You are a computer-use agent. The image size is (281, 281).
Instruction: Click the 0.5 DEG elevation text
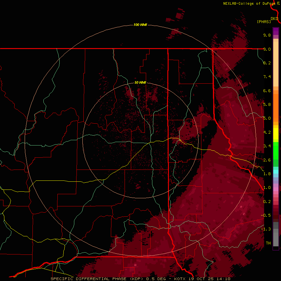pos(156,279)
